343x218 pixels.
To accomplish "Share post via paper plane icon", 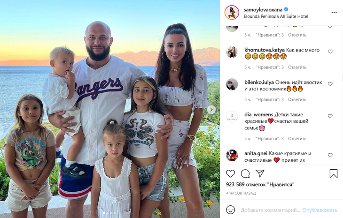I will point(260,173).
